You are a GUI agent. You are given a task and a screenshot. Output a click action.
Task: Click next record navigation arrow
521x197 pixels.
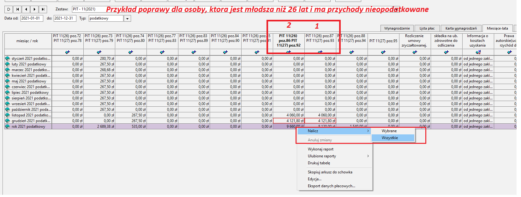34,9
